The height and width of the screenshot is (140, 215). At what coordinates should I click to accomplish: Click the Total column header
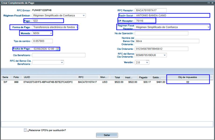point(117,77)
